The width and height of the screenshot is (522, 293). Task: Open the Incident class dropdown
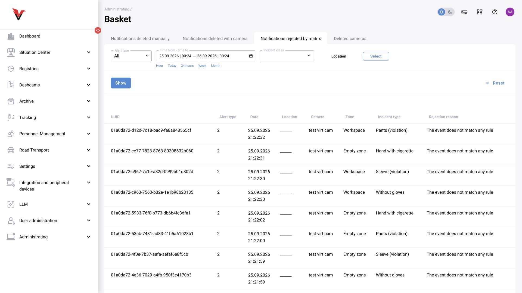pos(287,56)
